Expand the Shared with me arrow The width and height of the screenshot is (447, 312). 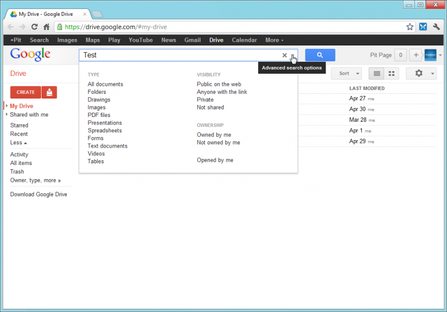pos(6,114)
